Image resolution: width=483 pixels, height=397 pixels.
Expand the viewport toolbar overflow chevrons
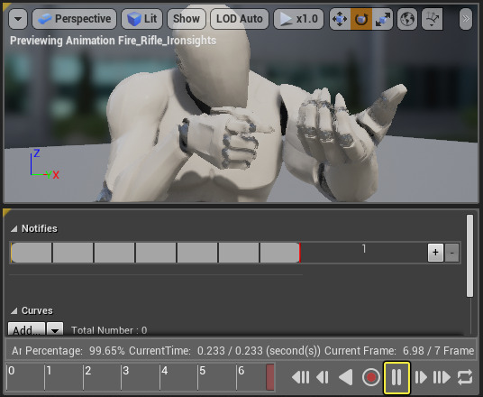click(x=466, y=19)
